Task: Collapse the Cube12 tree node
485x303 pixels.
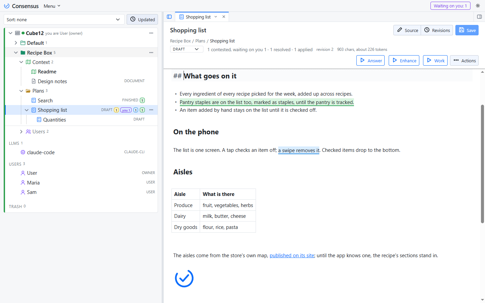Action: 10,33
